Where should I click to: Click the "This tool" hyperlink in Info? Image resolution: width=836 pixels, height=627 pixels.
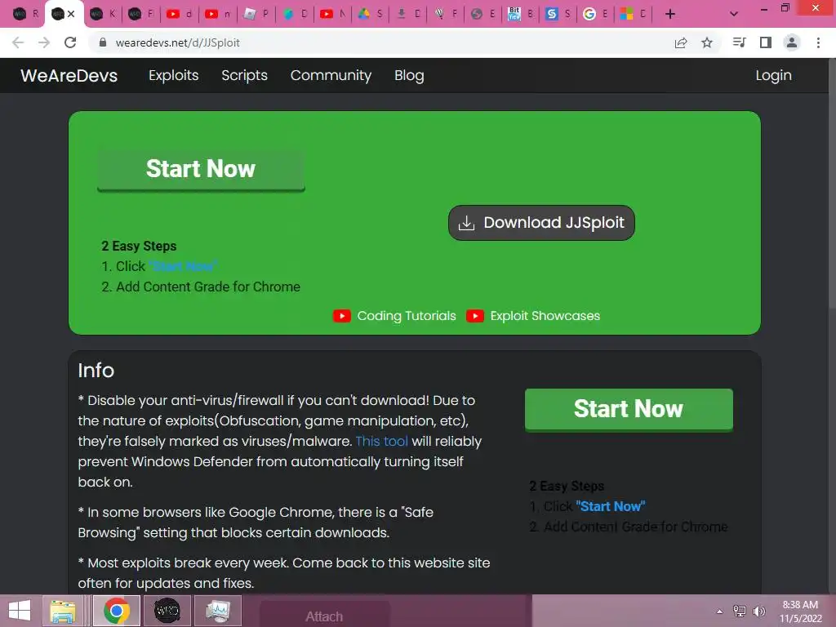[x=381, y=442]
